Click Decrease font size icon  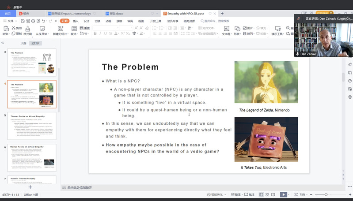coord(141,28)
